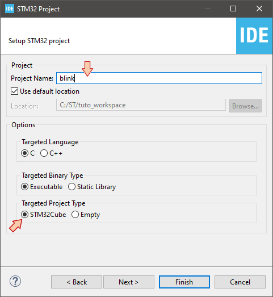Click the Project Name text field
Viewport: 273px width, 297px height.
click(x=159, y=78)
